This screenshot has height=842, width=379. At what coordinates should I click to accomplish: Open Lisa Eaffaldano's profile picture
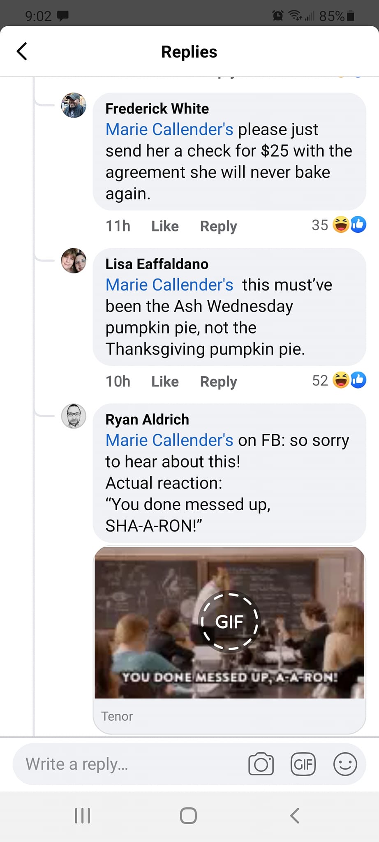[74, 261]
